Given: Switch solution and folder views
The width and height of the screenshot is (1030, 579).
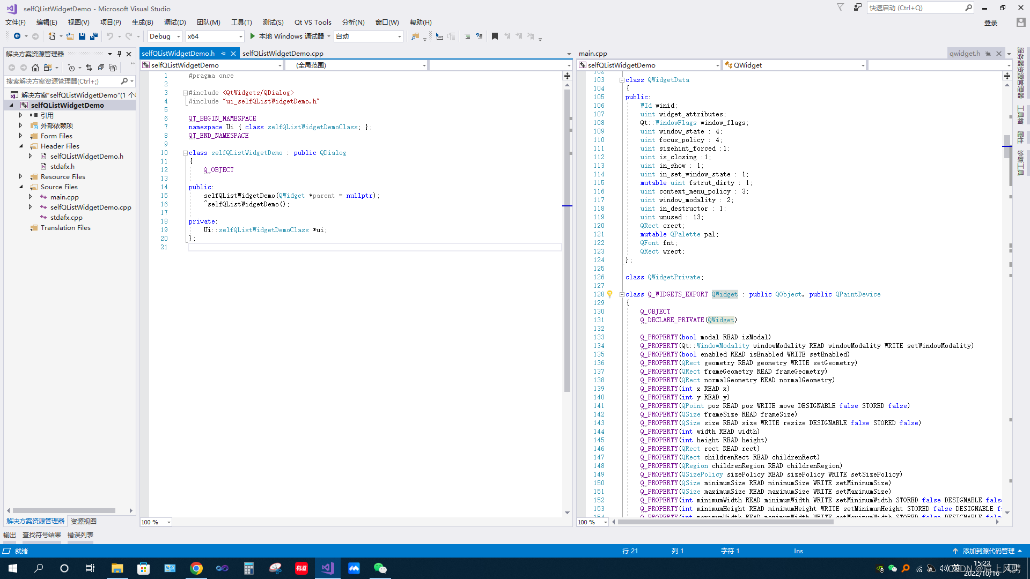Looking at the screenshot, I should click(48, 67).
